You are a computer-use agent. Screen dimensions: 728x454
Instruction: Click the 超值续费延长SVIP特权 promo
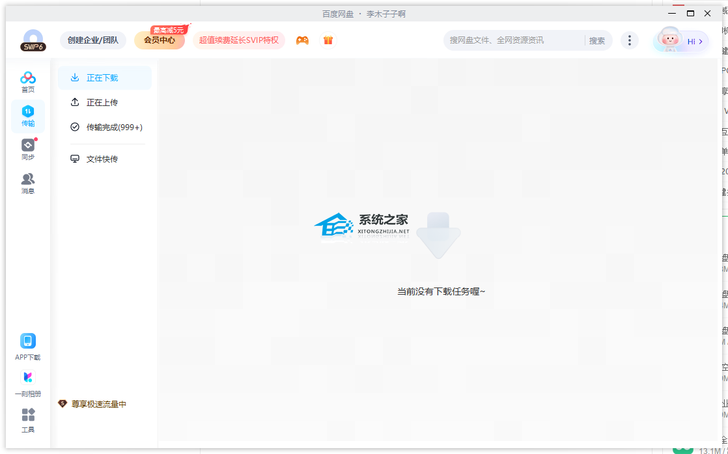(238, 40)
